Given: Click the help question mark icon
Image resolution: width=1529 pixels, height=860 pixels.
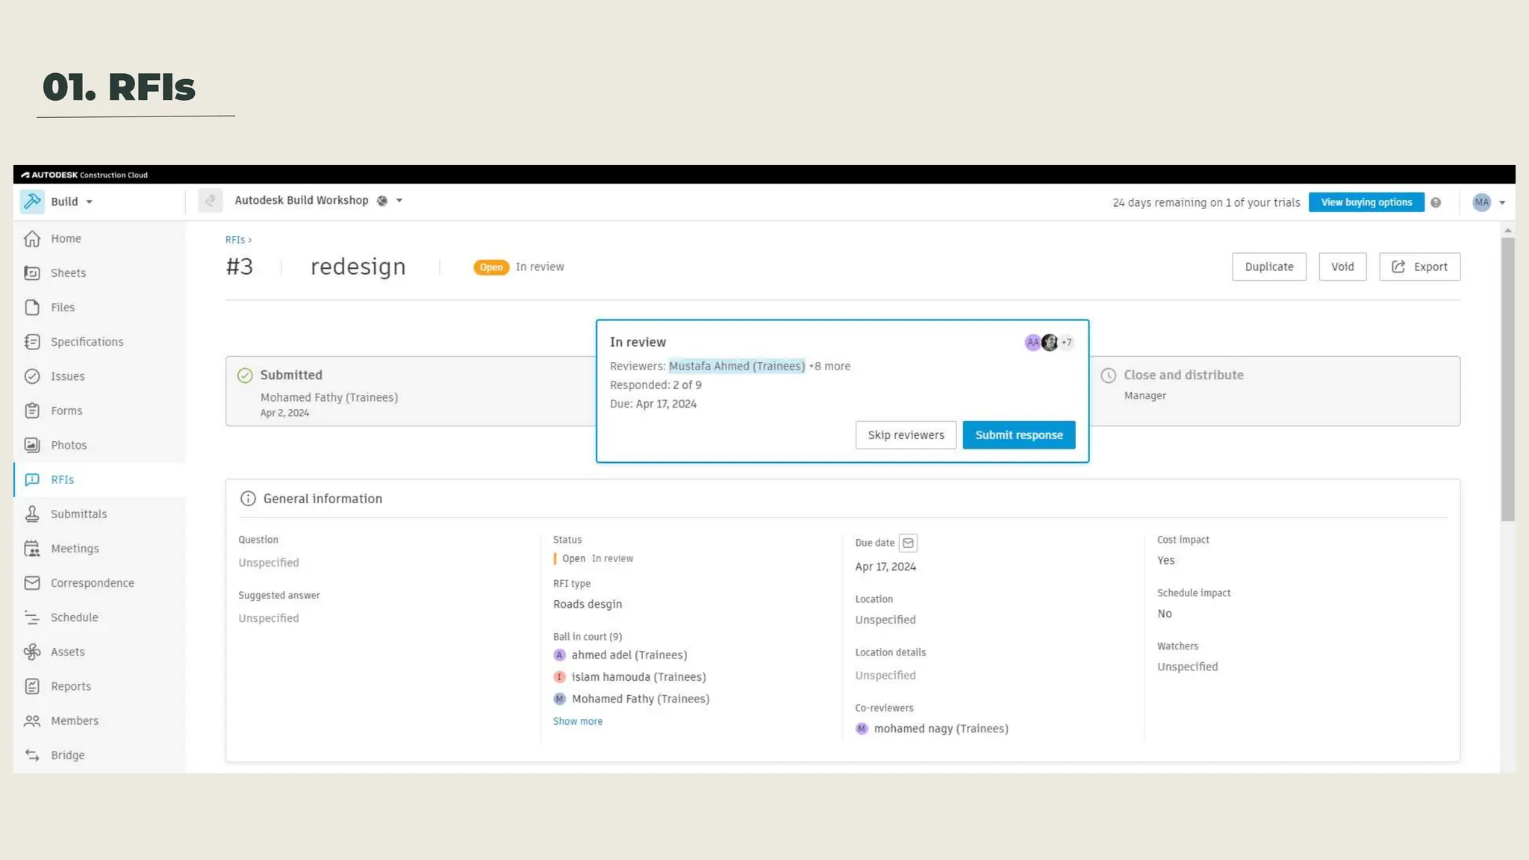Looking at the screenshot, I should click(1436, 202).
